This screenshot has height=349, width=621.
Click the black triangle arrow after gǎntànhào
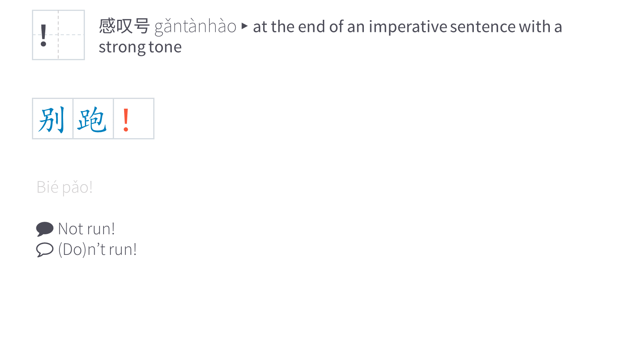tap(244, 26)
